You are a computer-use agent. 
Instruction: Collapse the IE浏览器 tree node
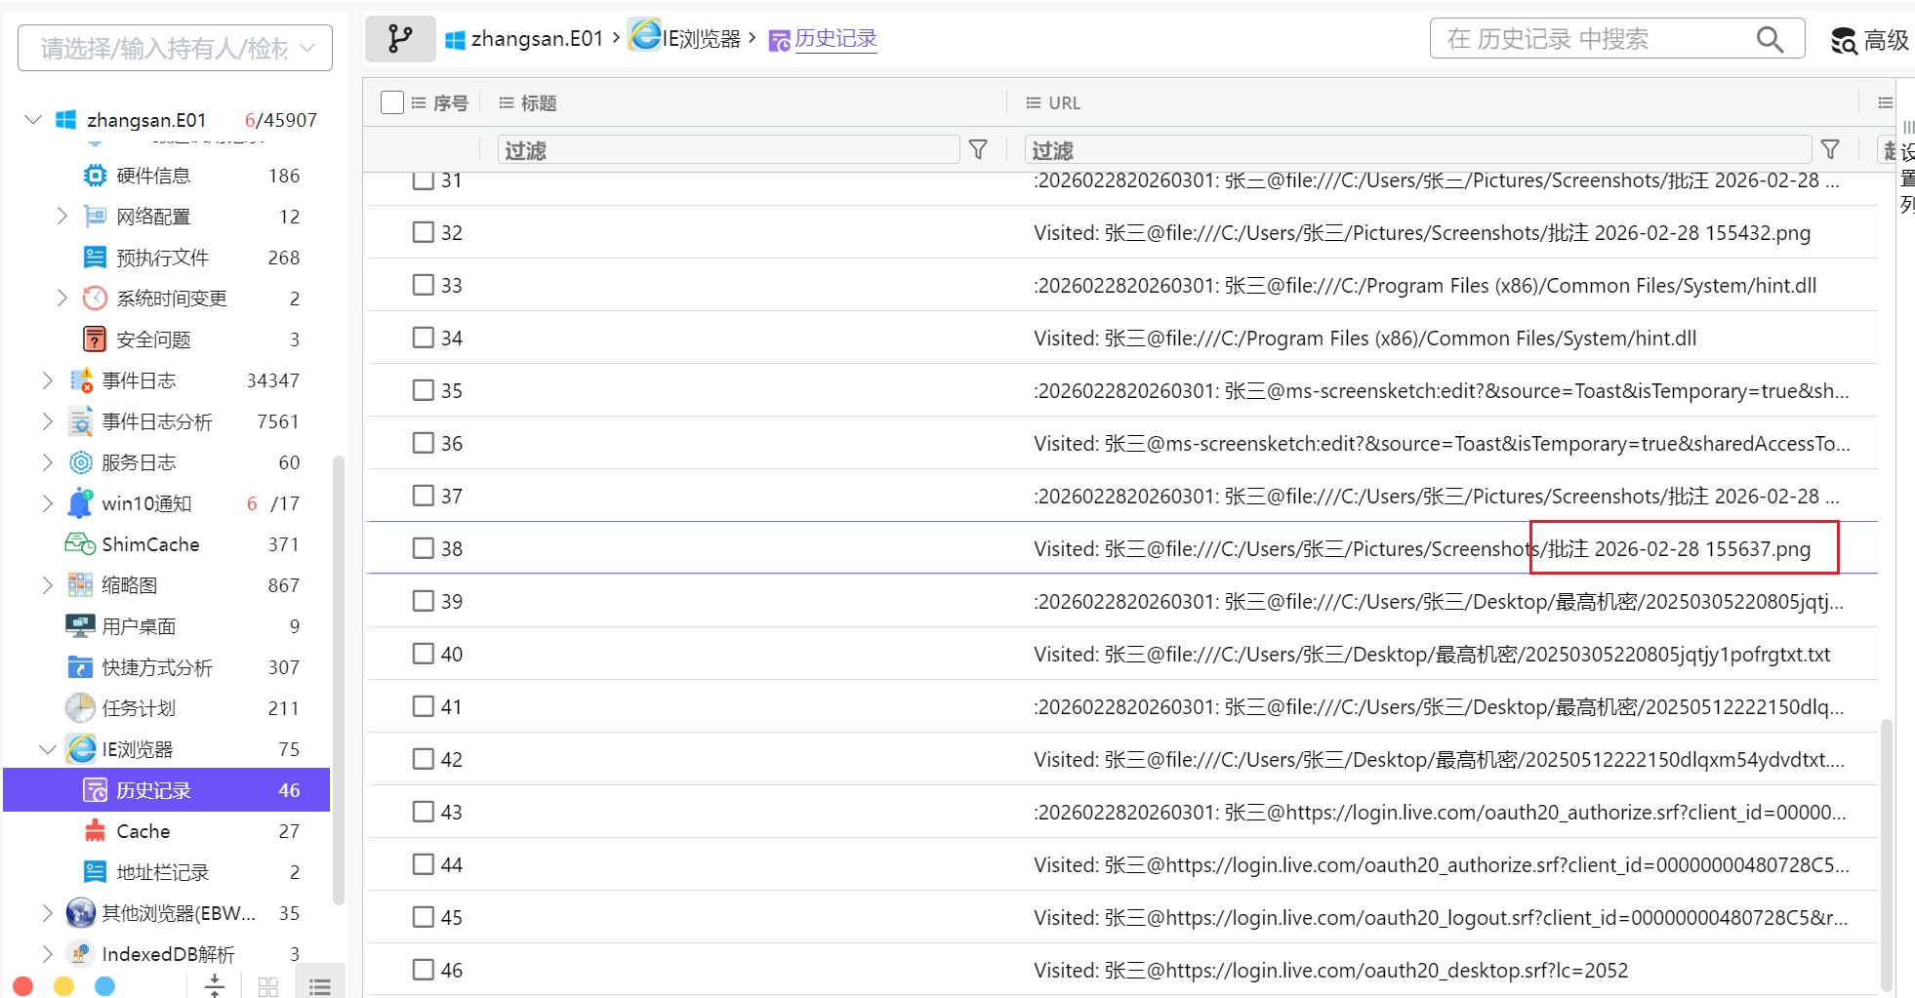tap(47, 749)
